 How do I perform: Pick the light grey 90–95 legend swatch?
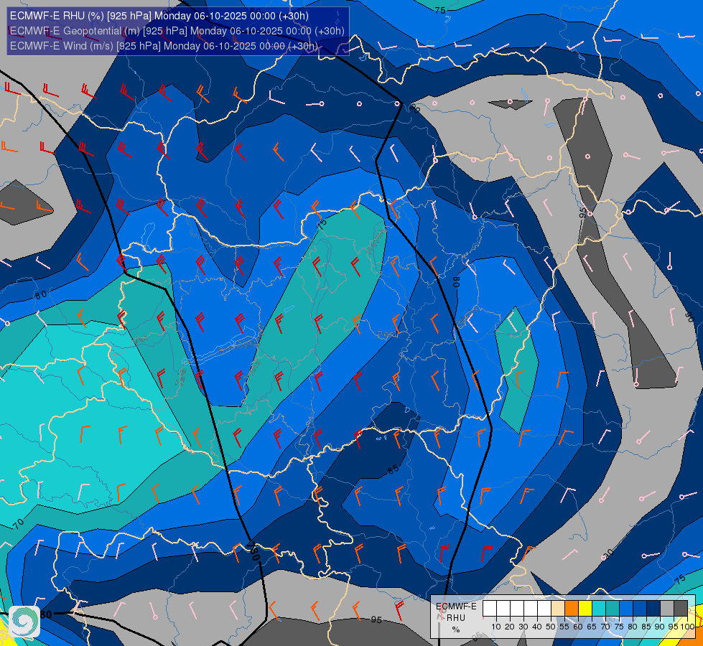[667, 609]
